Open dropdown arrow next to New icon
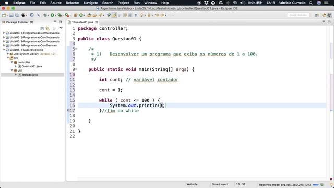Viewport: 334px width, 188px height. point(7,15)
